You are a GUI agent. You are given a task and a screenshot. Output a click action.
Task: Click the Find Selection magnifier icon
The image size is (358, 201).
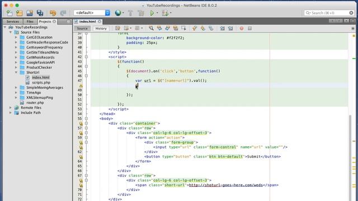(151, 28)
